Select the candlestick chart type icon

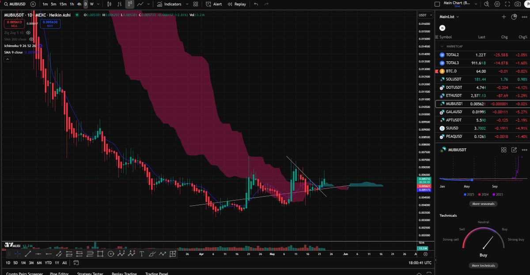(x=109, y=4)
